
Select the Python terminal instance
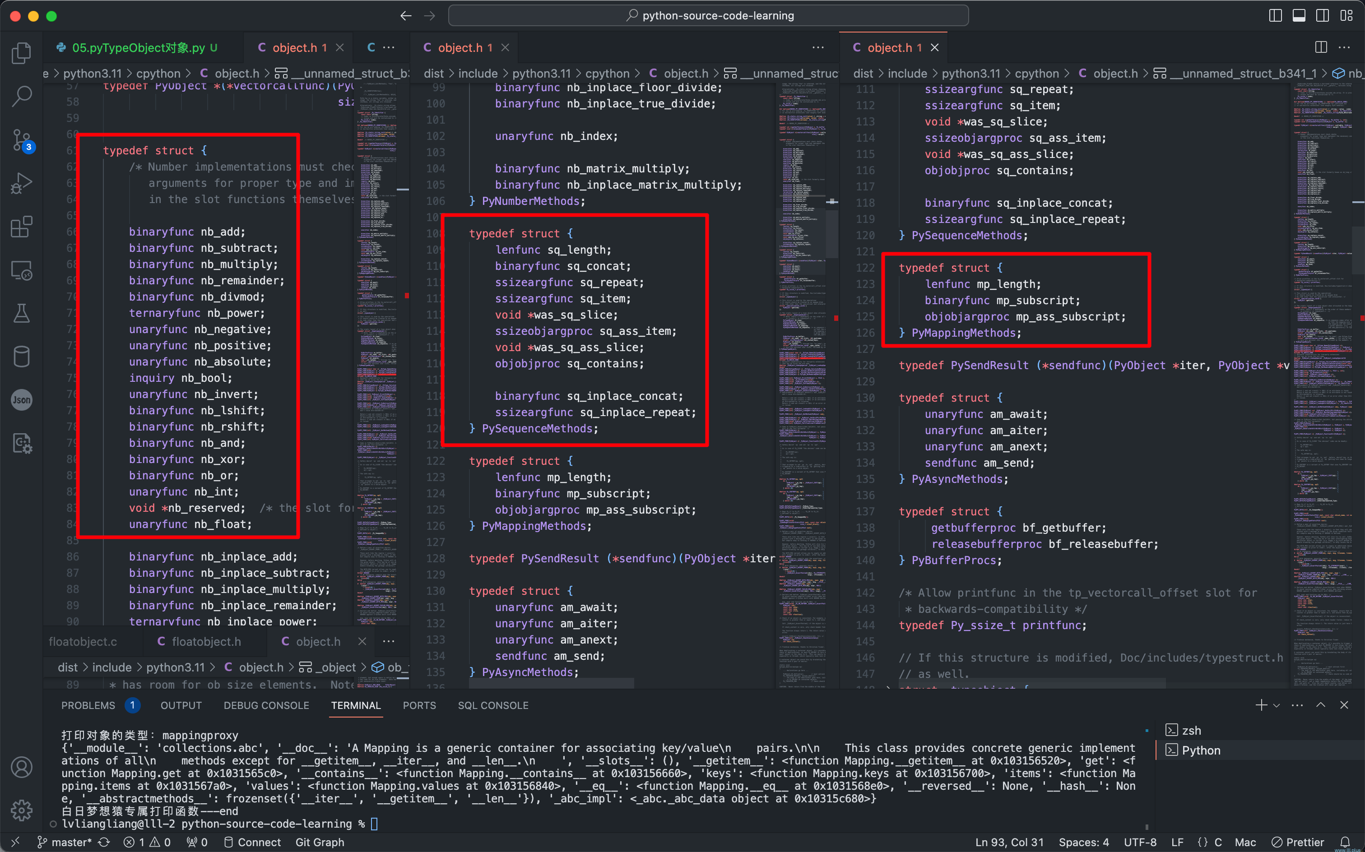click(1260, 750)
